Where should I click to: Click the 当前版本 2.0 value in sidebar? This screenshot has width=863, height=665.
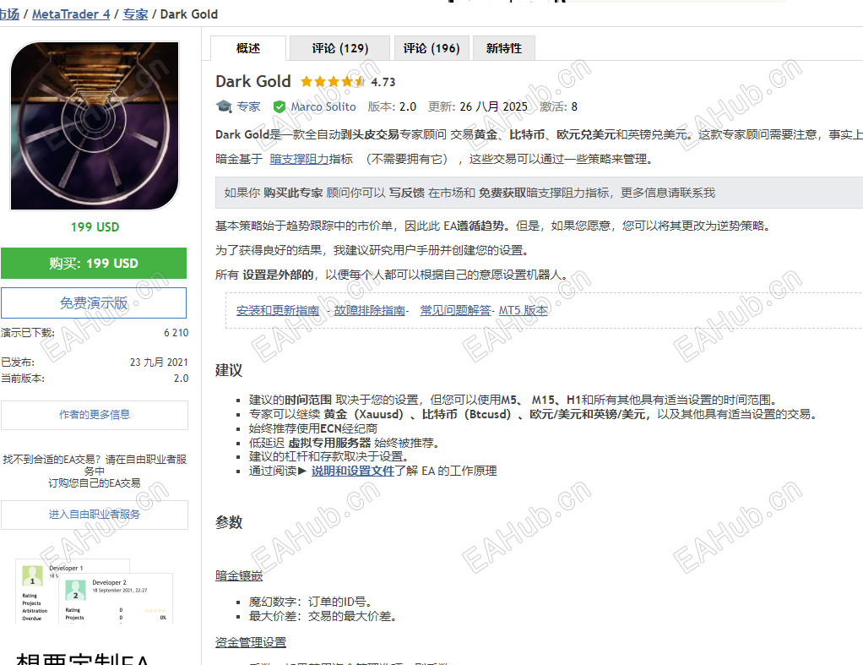pyautogui.click(x=181, y=379)
